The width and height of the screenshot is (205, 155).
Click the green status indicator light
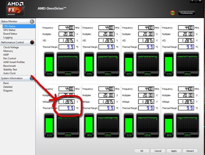(x=172, y=13)
